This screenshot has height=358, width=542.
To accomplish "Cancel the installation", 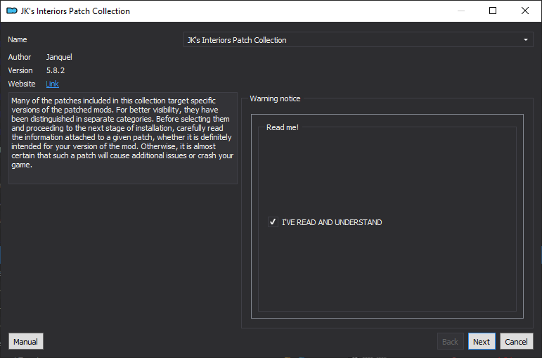I will 517,341.
